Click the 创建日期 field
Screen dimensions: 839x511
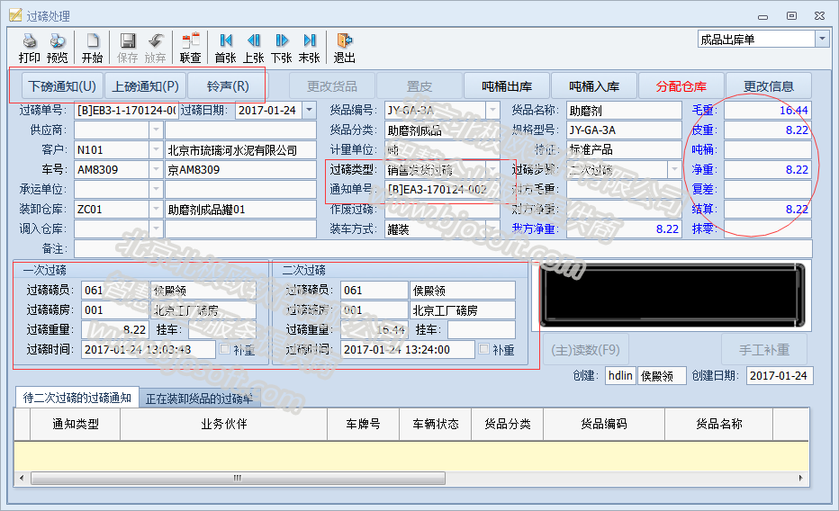click(780, 375)
